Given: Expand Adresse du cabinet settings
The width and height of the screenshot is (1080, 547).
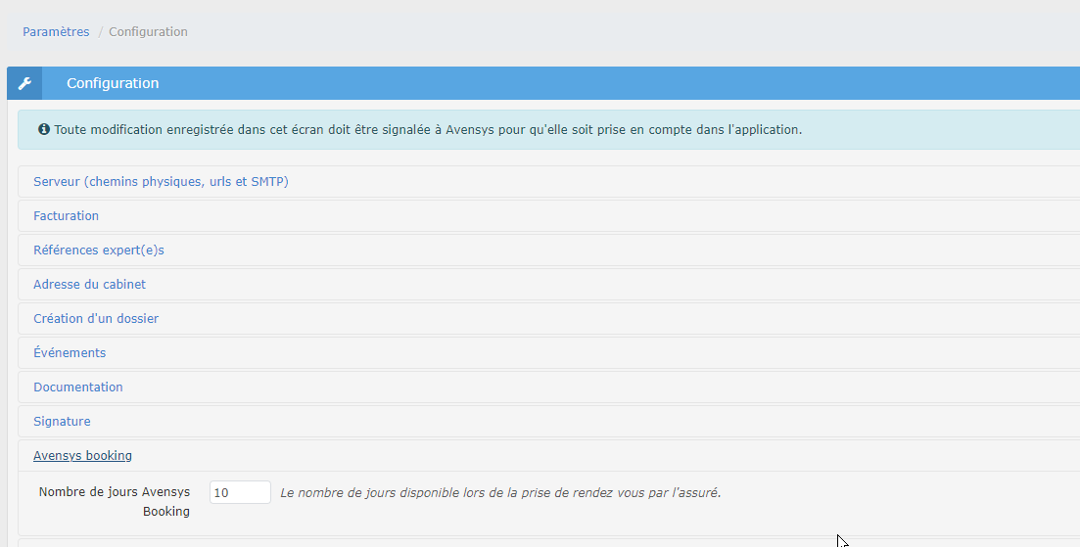Looking at the screenshot, I should (x=89, y=285).
